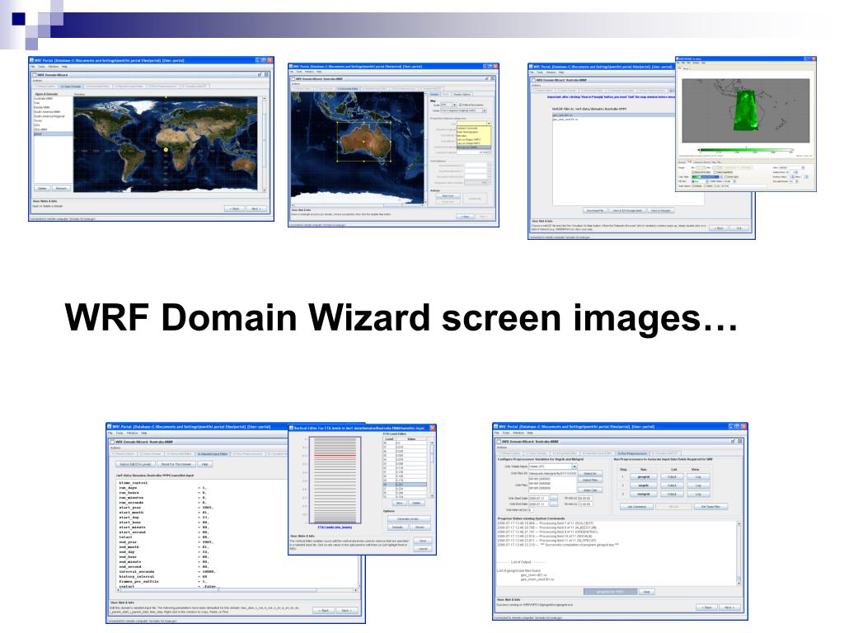Screen dimensions: 844x633
Task: Select 'global' in the Open A Domain list
Action: 53,134
